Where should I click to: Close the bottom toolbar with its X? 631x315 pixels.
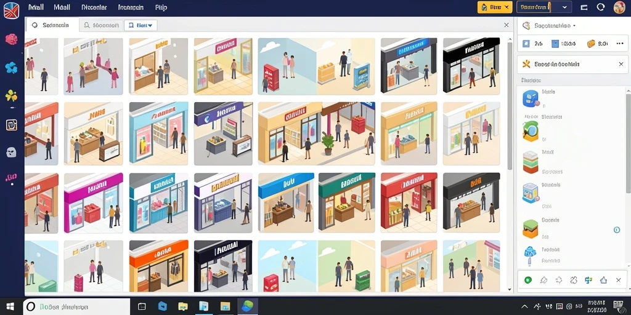[x=619, y=280]
